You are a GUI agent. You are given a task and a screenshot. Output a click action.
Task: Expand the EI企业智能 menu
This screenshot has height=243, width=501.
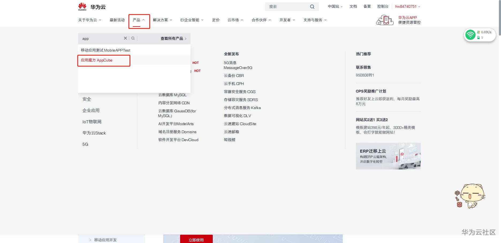192,20
